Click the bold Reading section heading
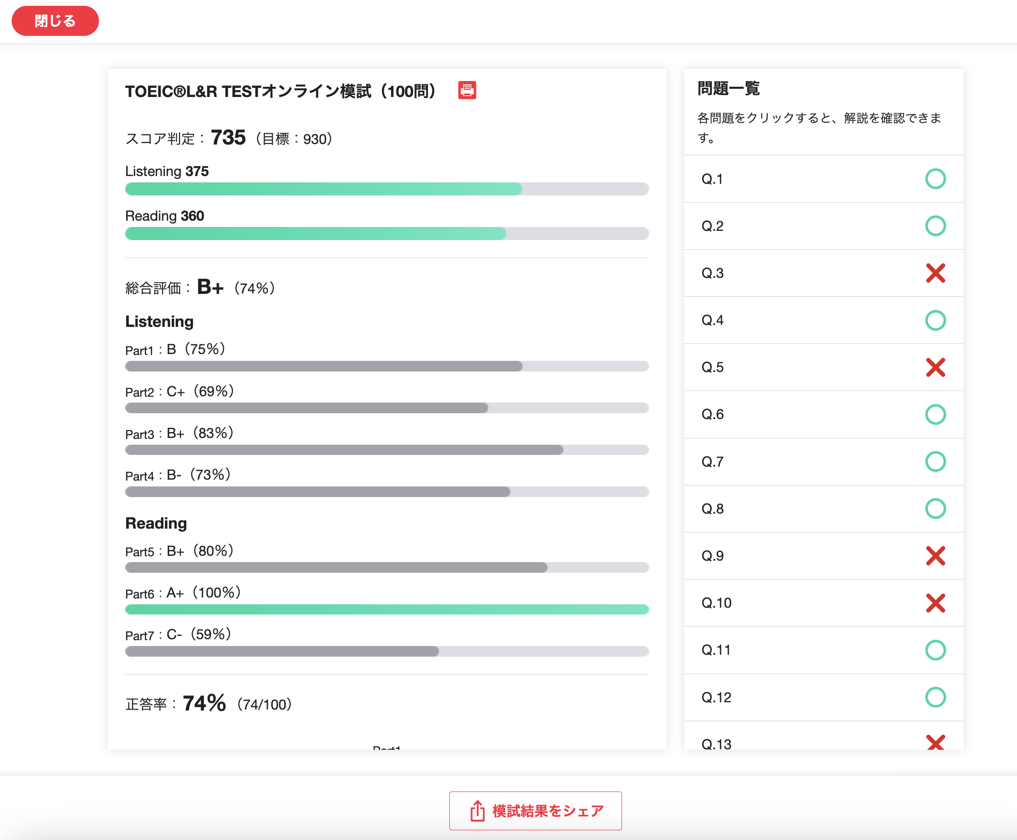 click(156, 523)
